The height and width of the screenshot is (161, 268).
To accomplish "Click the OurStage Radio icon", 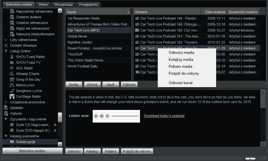I will 12,96.
